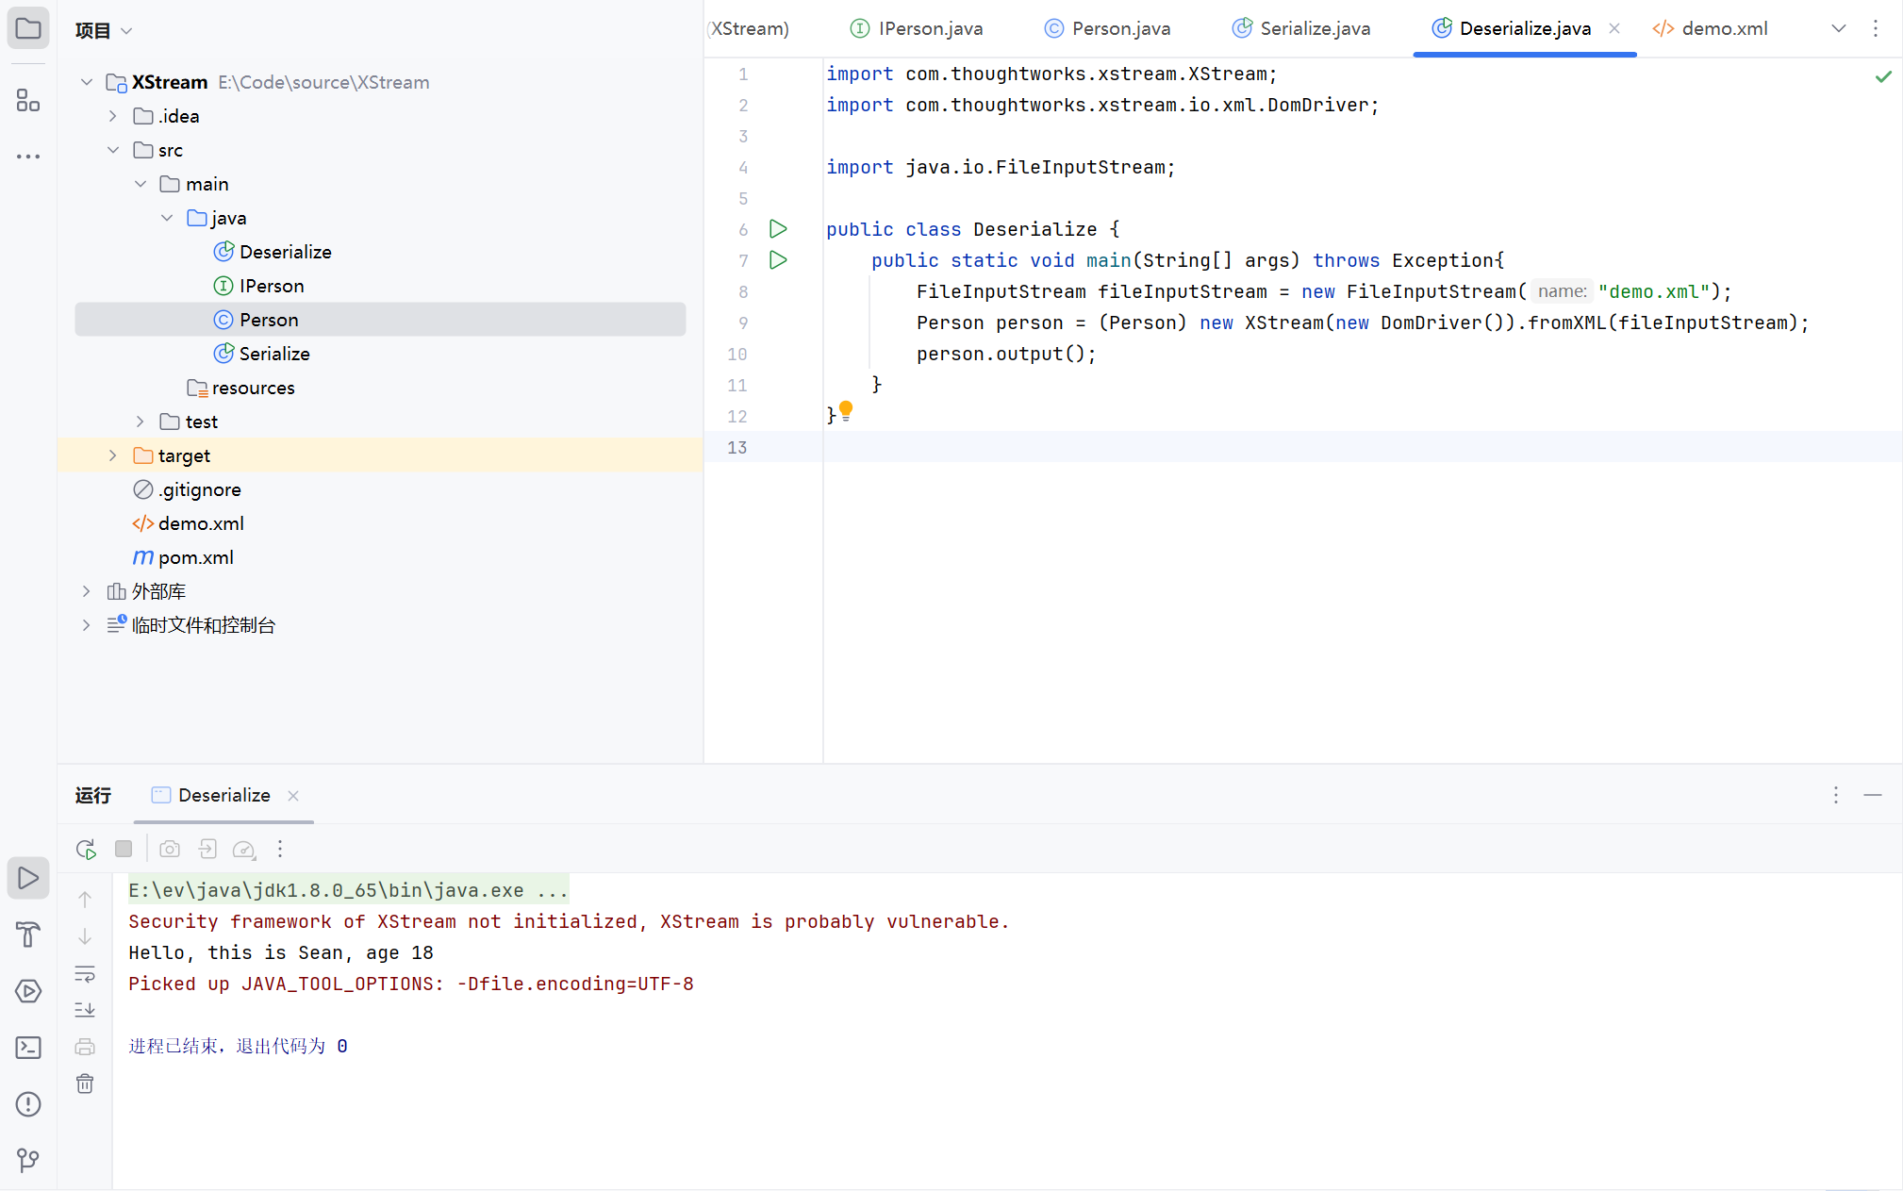
Task: Open more run toolbar options
Action: coord(280,849)
